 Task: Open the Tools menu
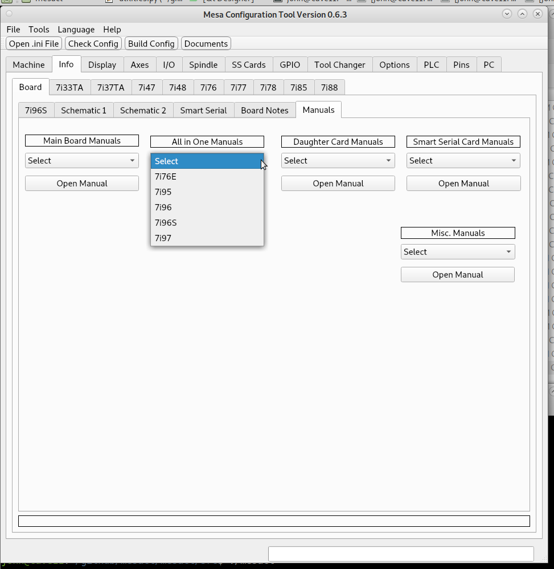(x=39, y=30)
